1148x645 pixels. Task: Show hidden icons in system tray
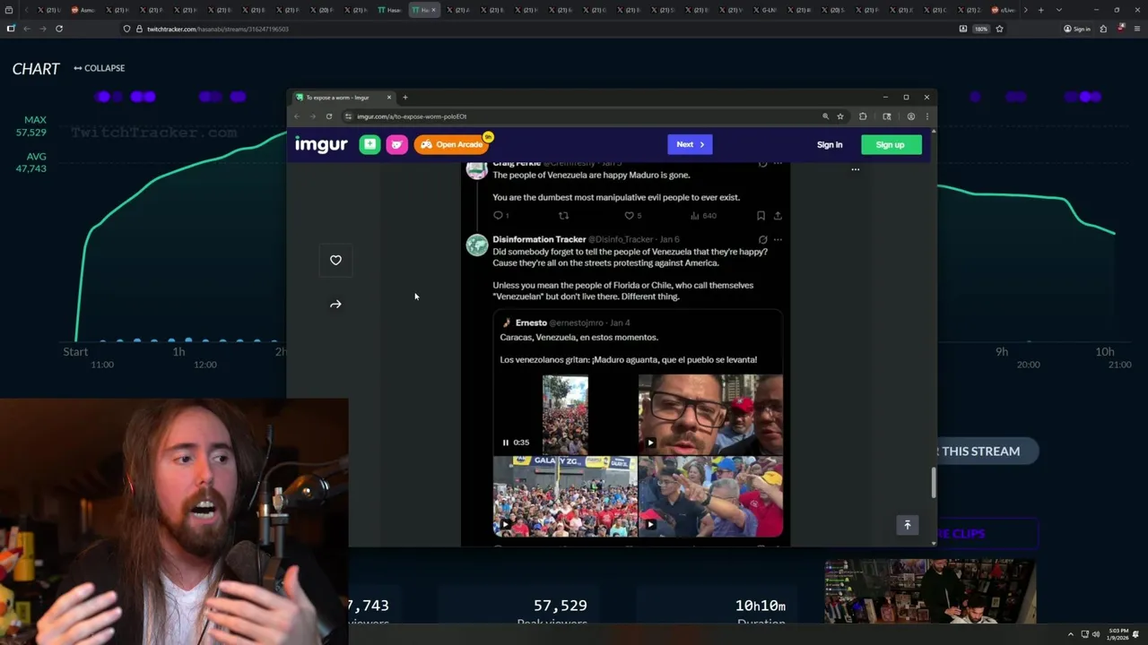tap(1070, 634)
